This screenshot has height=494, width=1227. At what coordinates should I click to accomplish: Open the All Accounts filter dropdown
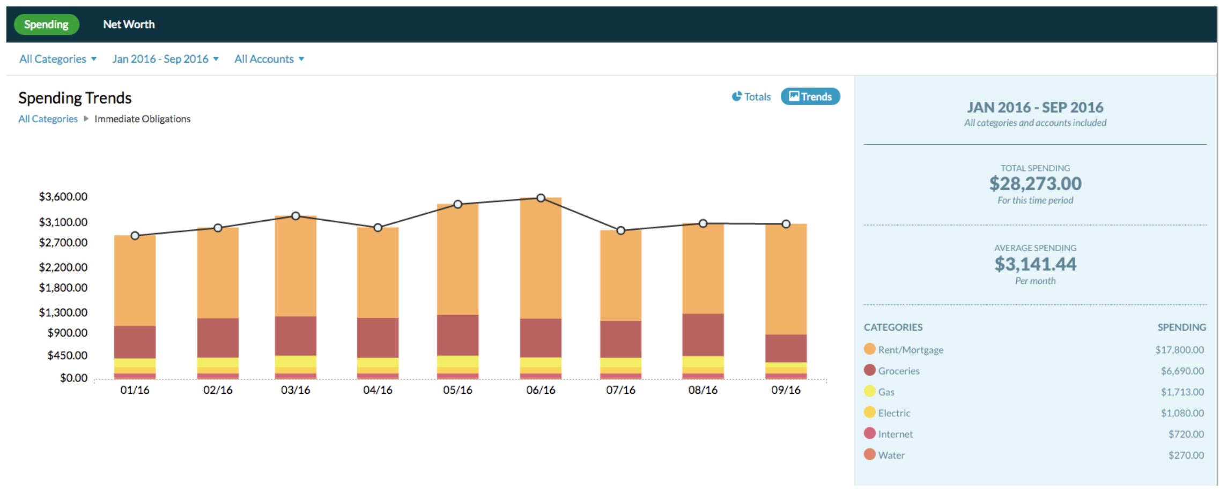[269, 59]
